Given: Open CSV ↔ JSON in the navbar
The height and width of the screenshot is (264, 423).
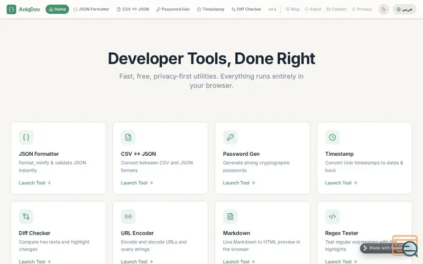Looking at the screenshot, I should [x=133, y=9].
